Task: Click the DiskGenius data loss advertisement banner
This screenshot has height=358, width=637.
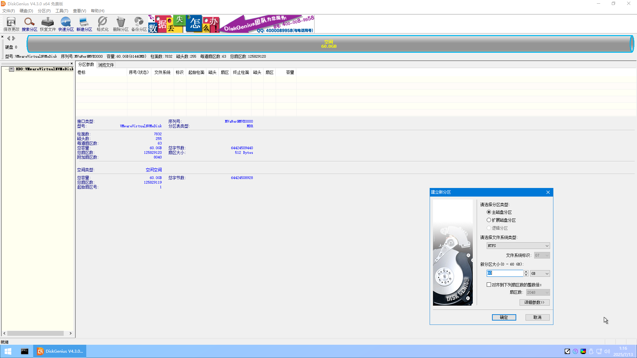Action: point(231,24)
